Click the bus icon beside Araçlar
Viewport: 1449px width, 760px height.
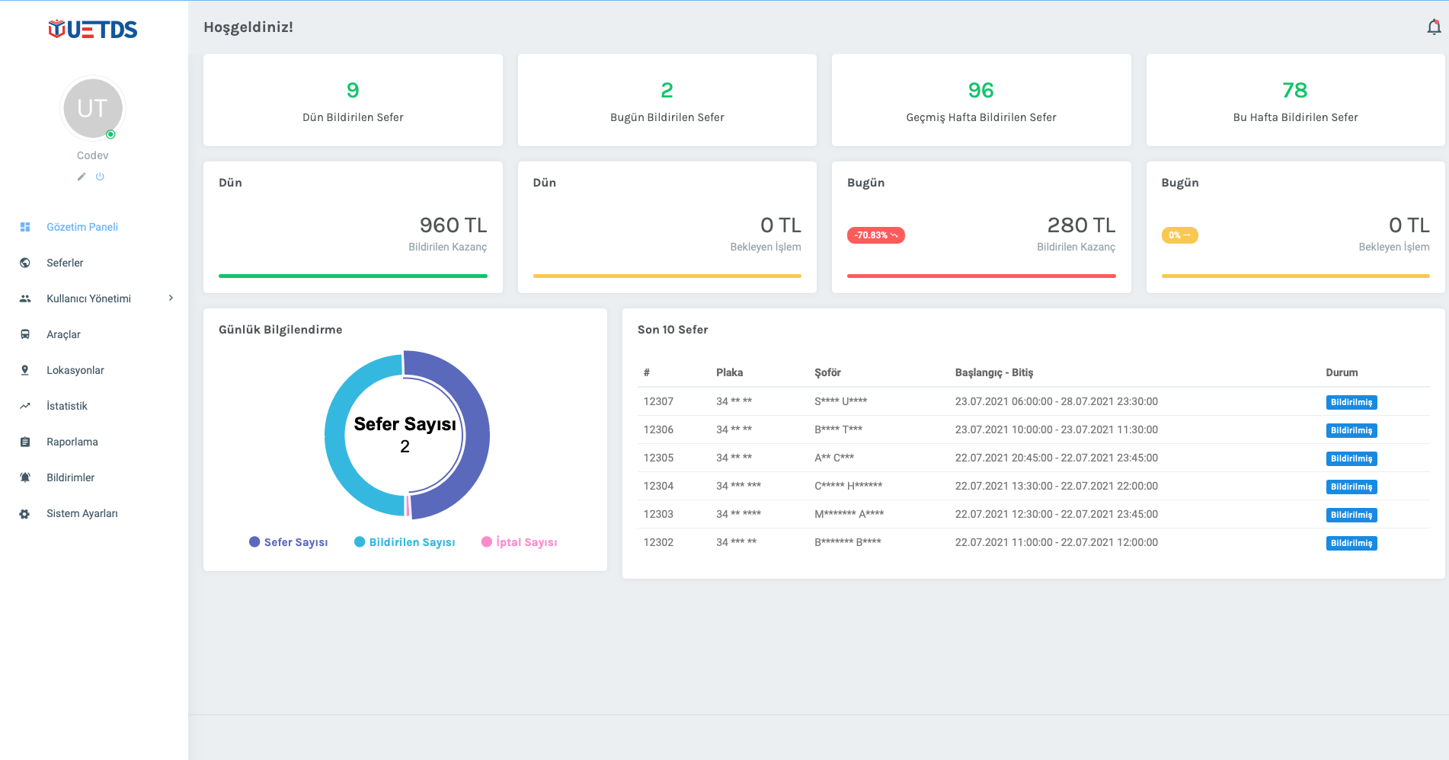click(25, 334)
